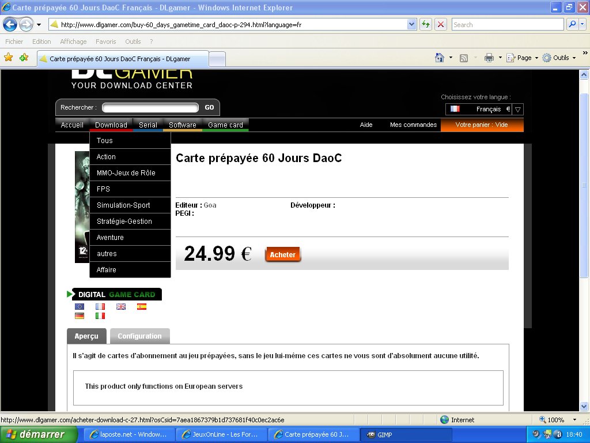Open the search provider options dropdown
Viewport: 590px width, 443px height.
583,25
